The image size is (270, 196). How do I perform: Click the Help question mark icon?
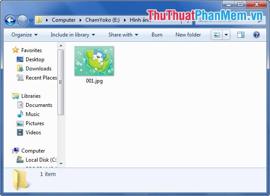256,35
